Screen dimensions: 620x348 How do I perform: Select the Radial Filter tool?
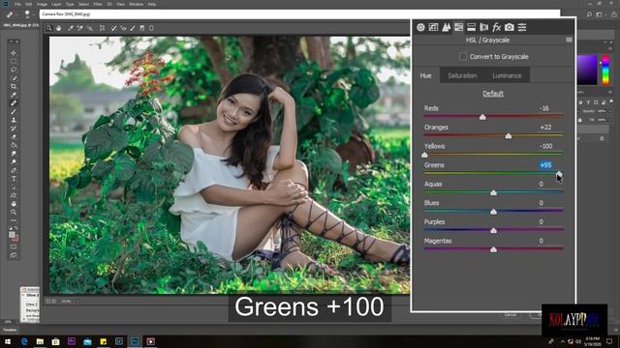click(x=151, y=28)
